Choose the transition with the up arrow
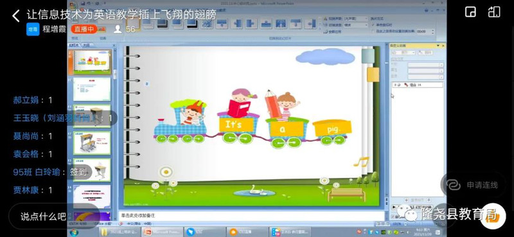The width and height of the screenshot is (514, 237). (x=266, y=24)
